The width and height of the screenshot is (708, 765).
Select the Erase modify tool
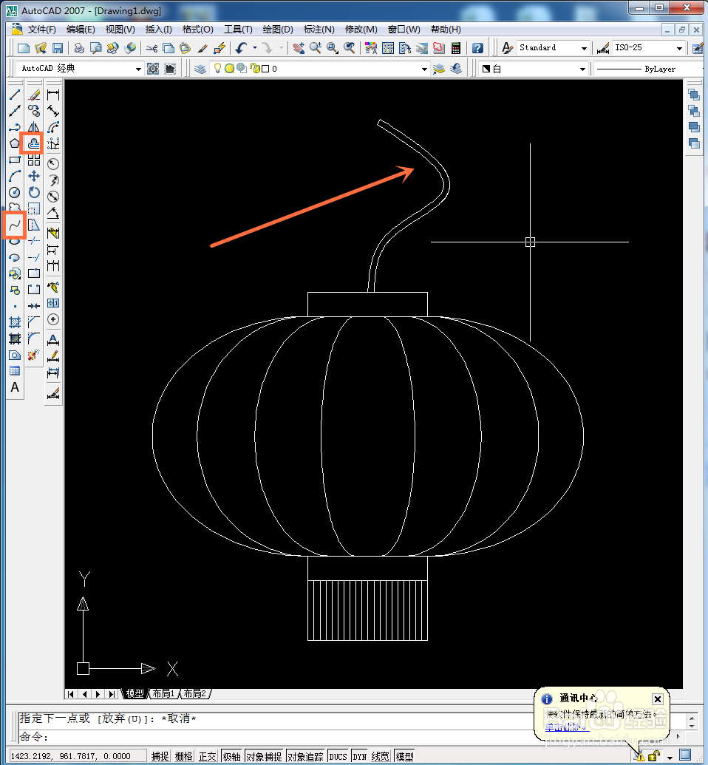click(34, 94)
